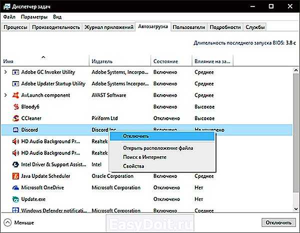300x233 pixels.
Task: Click Высокое impact in Bloody6 row
Action: click(x=204, y=107)
